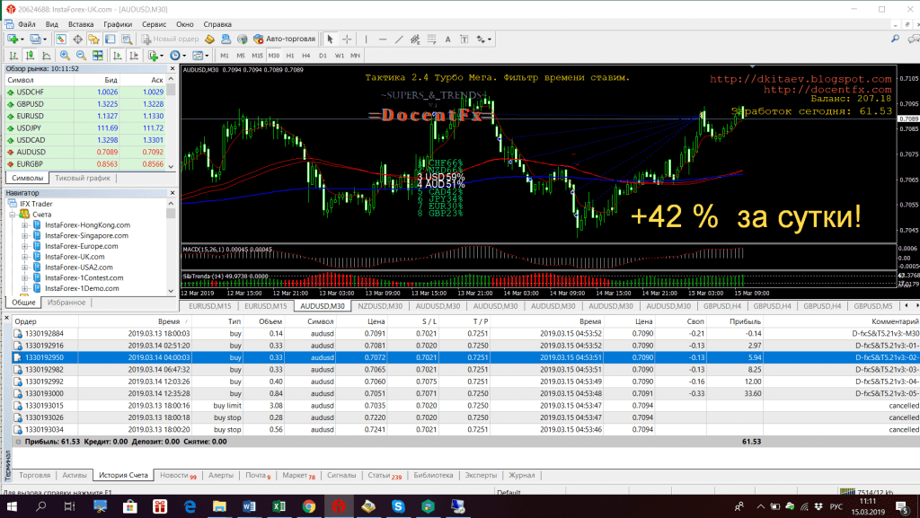
Task: Open the search magnifier at top right
Action: pyautogui.click(x=895, y=39)
